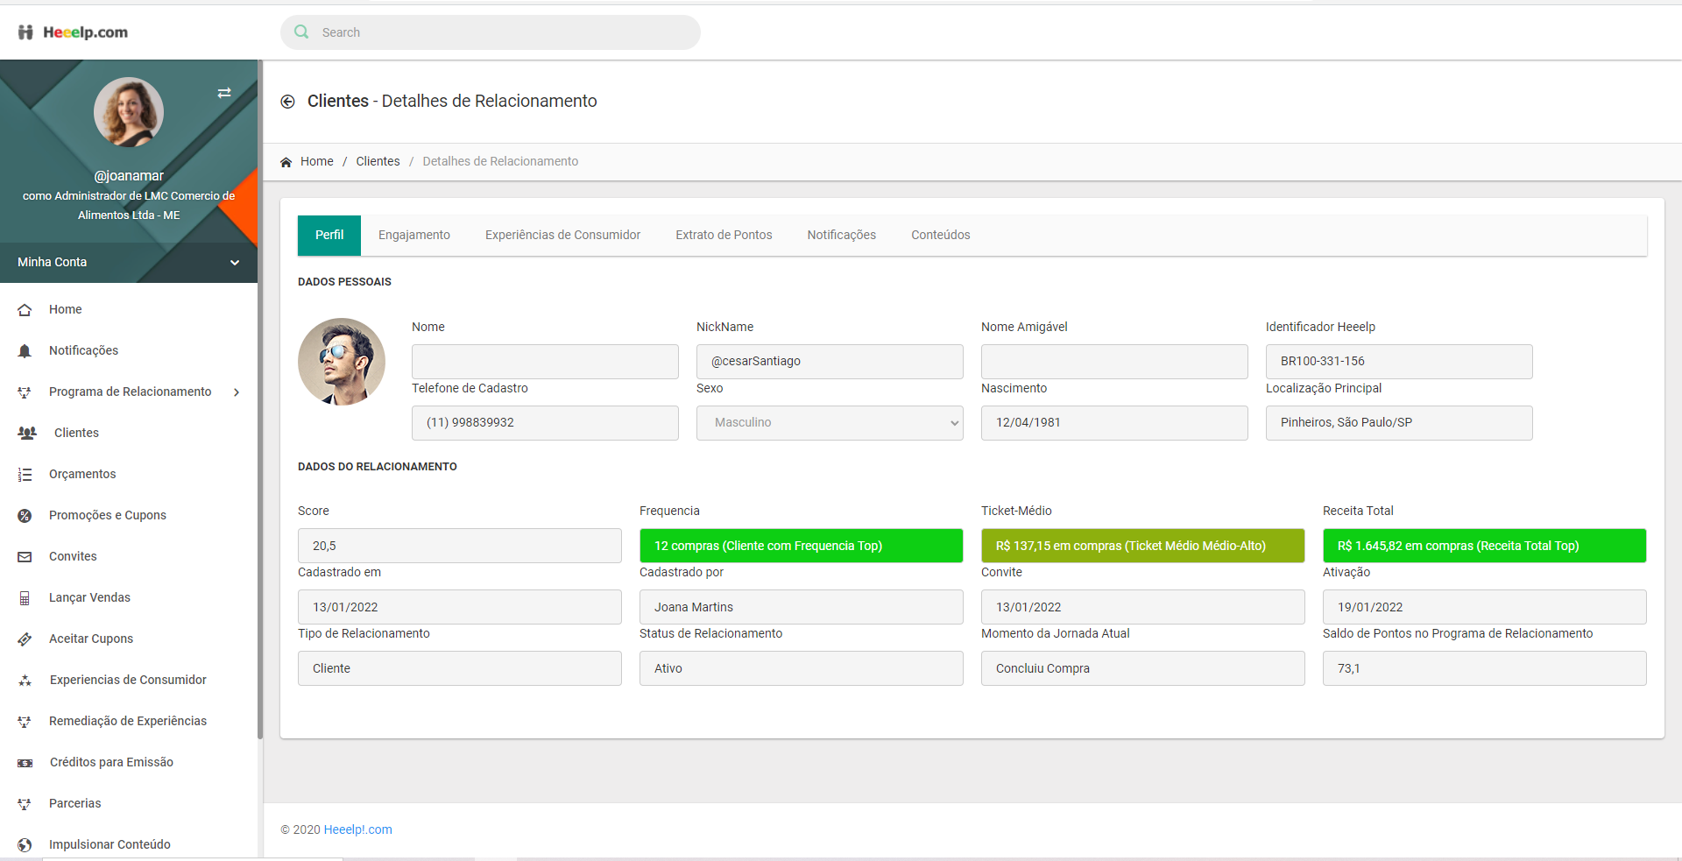This screenshot has height=861, width=1682.
Task: Click the search magnifier icon
Action: pos(302,32)
